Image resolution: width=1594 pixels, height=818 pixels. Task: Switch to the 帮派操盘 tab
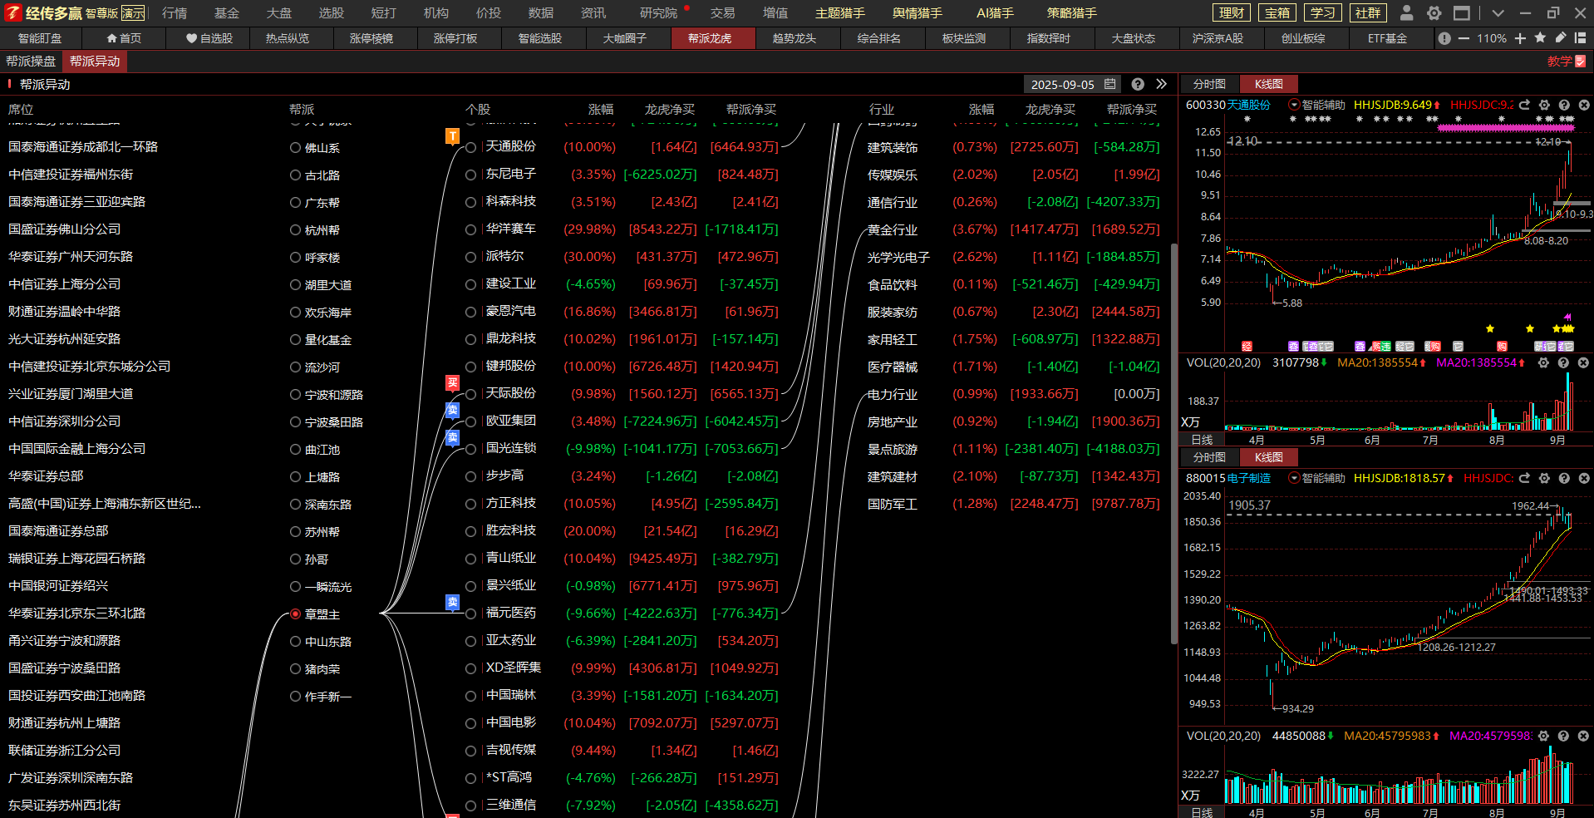click(x=32, y=61)
